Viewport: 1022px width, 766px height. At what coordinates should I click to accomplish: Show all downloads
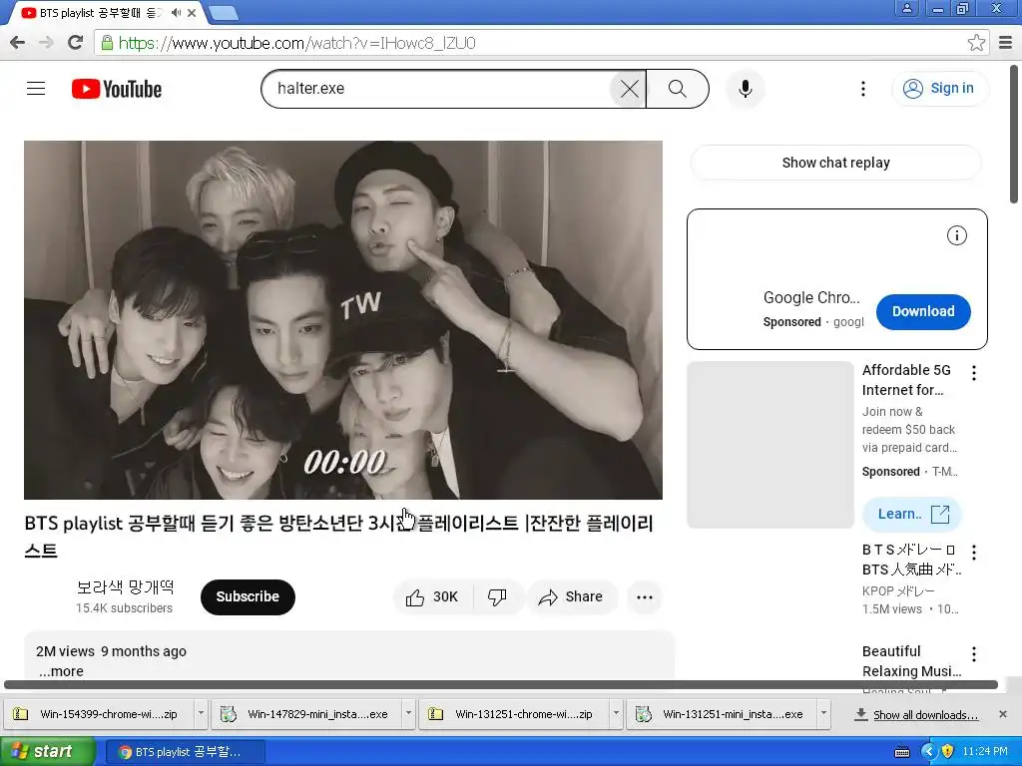916,714
